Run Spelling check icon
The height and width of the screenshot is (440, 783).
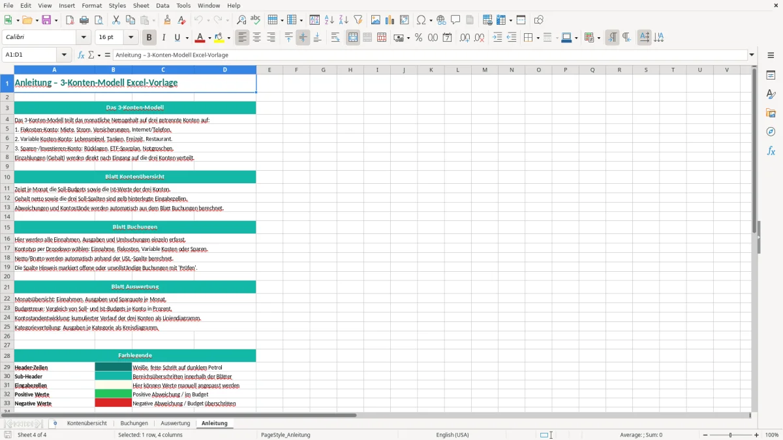pos(256,20)
